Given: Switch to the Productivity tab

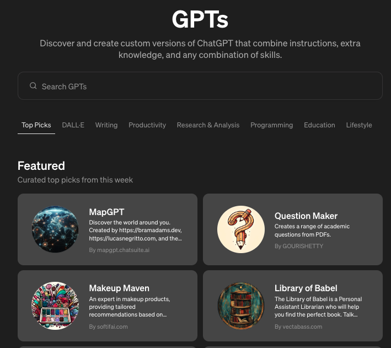Looking at the screenshot, I should (147, 125).
